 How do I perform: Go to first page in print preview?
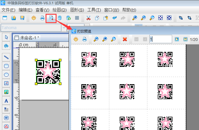[136, 39]
